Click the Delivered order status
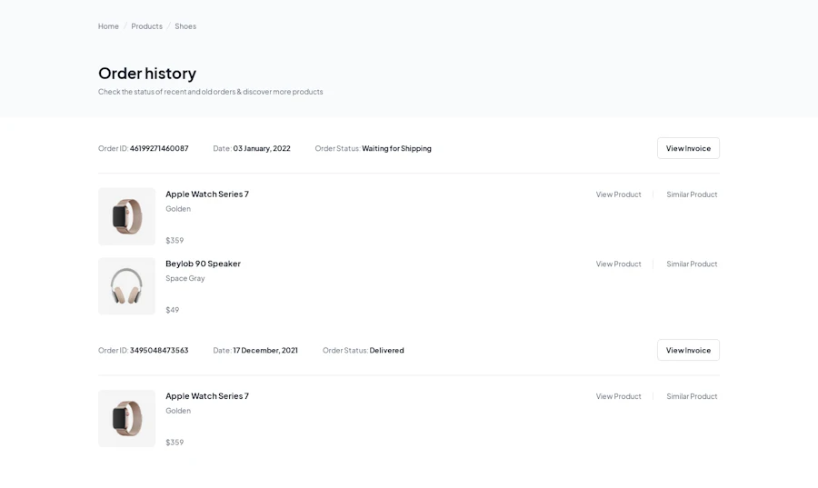818x488 pixels. [x=386, y=351]
